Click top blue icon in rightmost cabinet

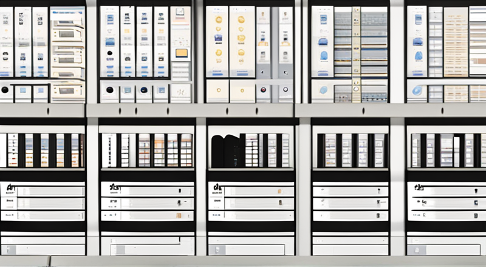point(418,21)
